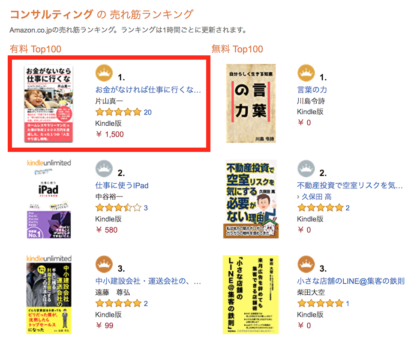Open yellow LINE@集客 book cover
This screenshot has height=345, width=414.
pos(251,294)
